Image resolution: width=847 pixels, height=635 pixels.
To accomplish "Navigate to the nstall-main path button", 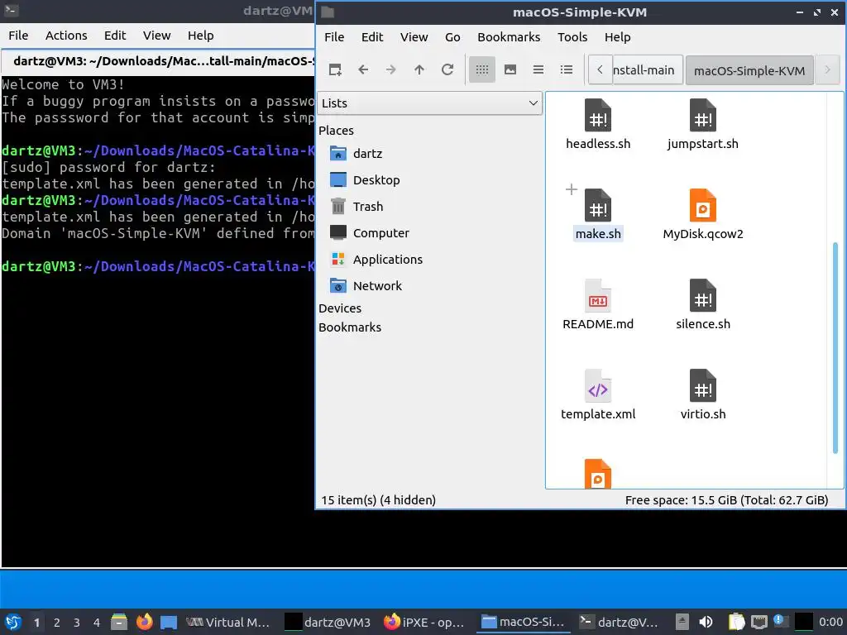I will (x=648, y=70).
